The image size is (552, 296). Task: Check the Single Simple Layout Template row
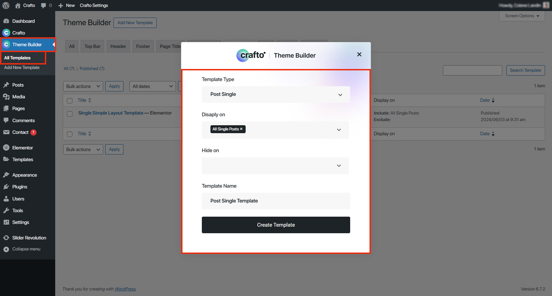tap(70, 114)
